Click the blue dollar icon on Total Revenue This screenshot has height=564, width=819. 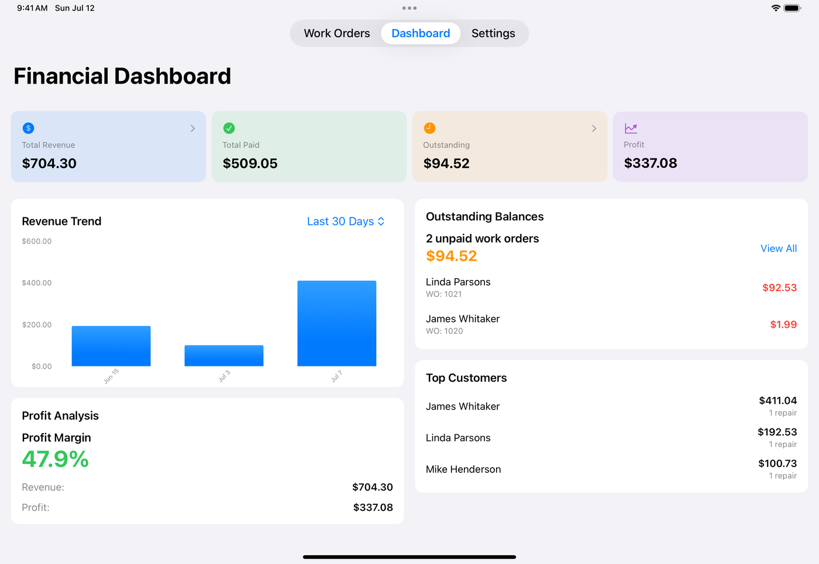click(x=28, y=128)
